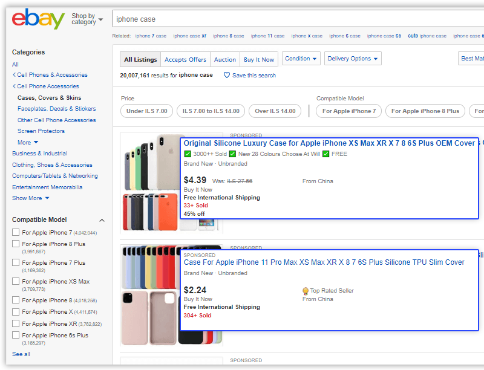This screenshot has width=484, height=370.
Task: Click related search cute iphone case
Action: coord(427,36)
